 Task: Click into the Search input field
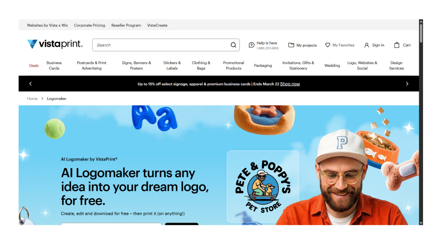pyautogui.click(x=161, y=45)
